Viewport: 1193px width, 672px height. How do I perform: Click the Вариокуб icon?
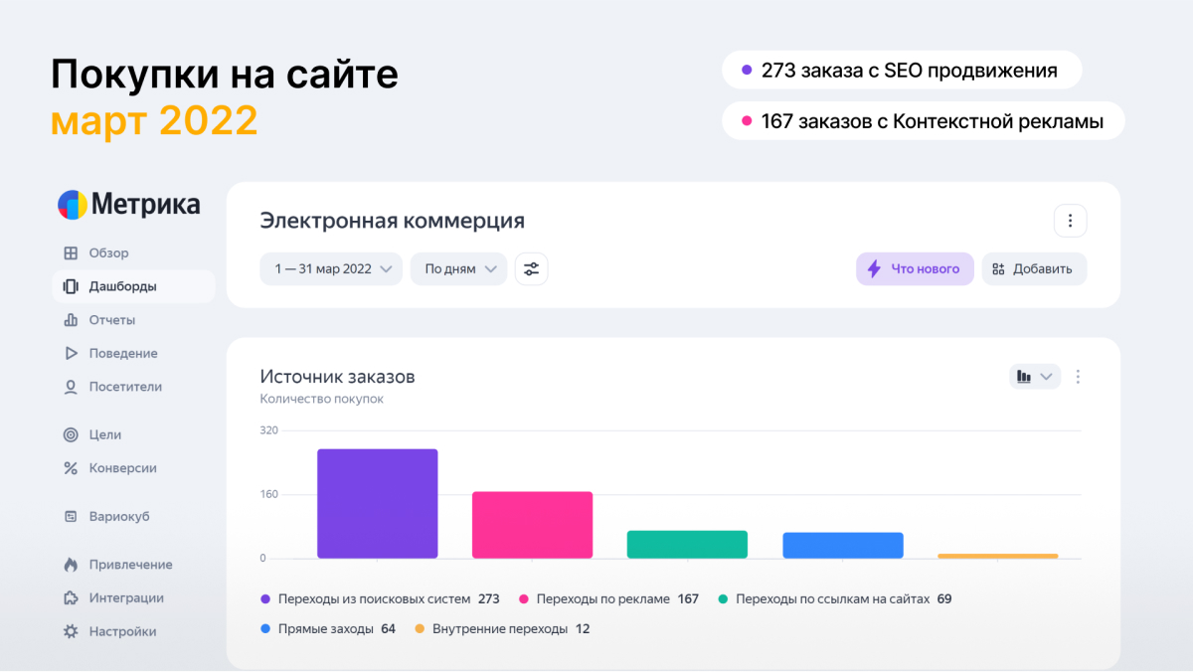coord(71,517)
